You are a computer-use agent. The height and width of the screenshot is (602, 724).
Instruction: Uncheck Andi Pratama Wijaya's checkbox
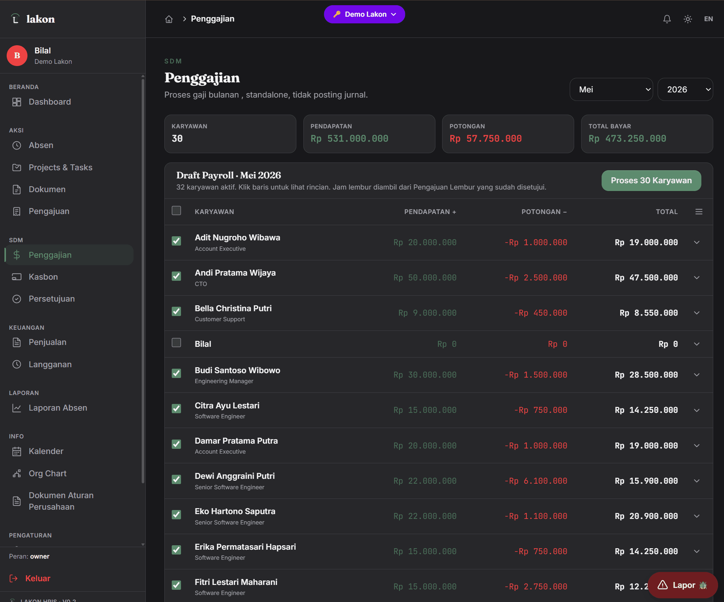coord(177,276)
